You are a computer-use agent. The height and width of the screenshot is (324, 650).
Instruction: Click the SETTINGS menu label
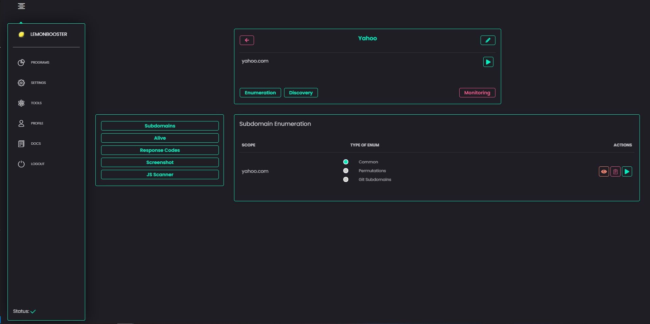(39, 83)
